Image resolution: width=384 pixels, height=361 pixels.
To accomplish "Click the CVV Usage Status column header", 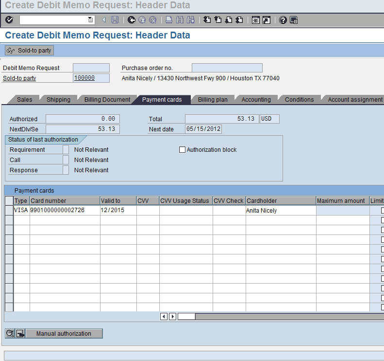I will pyautogui.click(x=186, y=201).
